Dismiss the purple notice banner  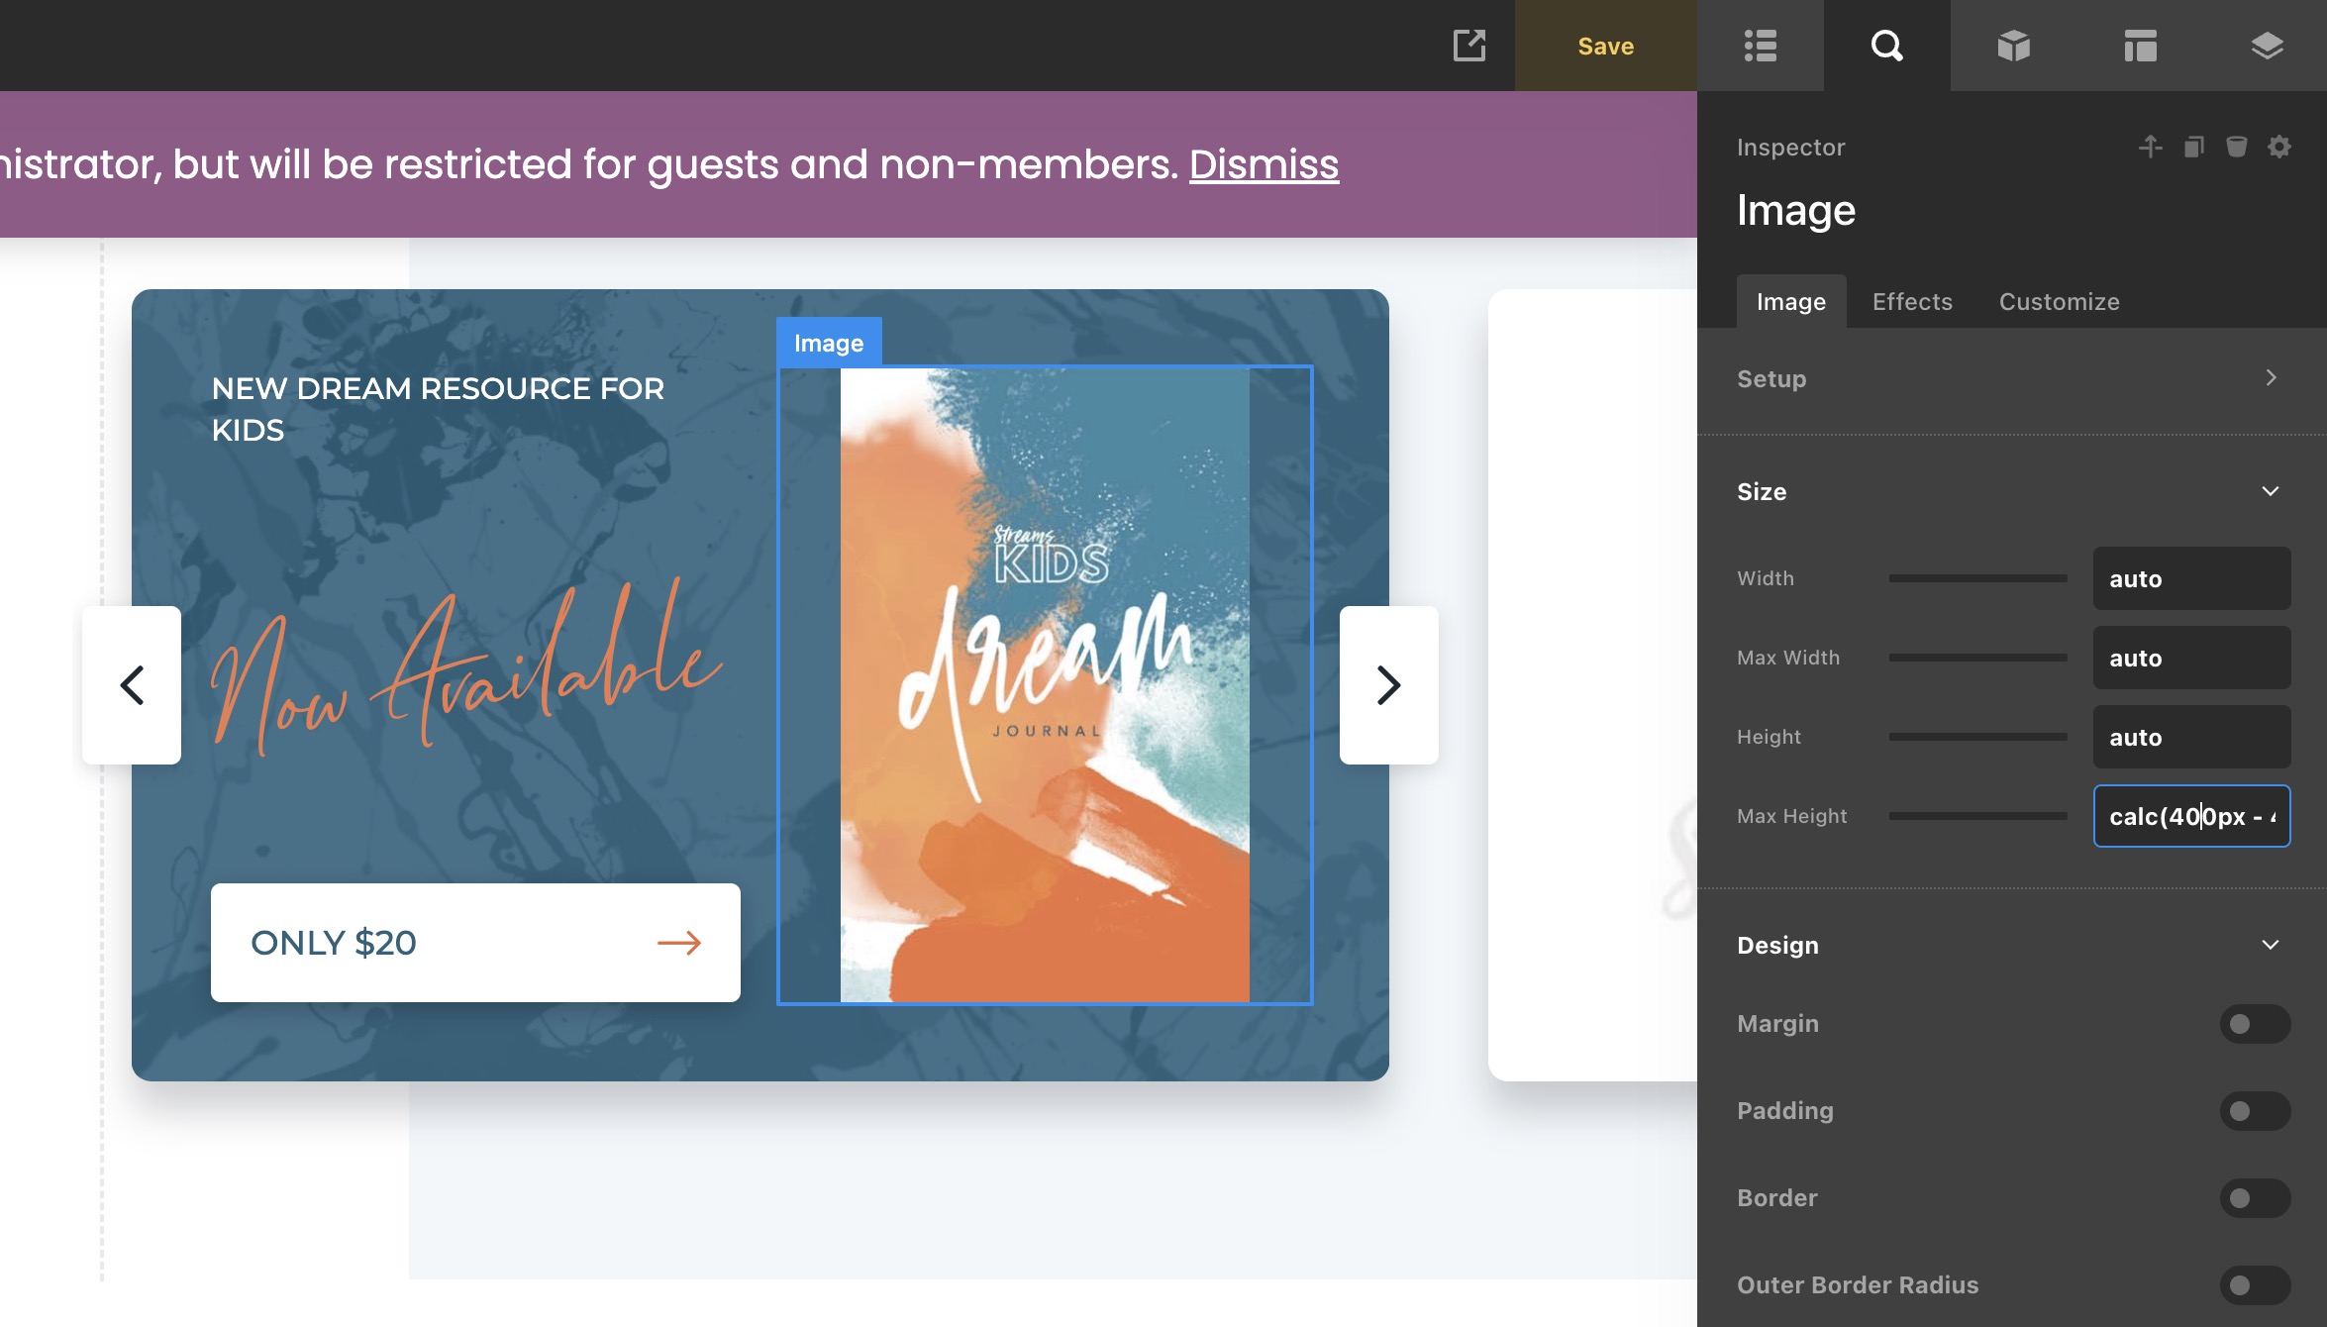point(1264,164)
